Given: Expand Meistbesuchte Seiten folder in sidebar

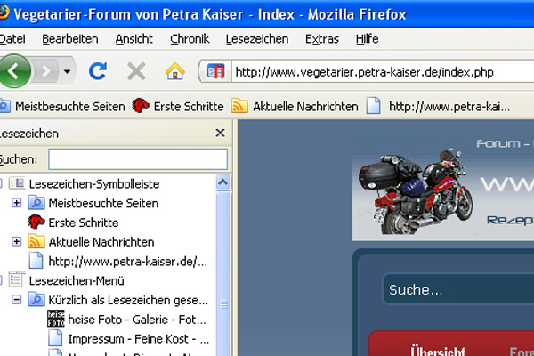Looking at the screenshot, I should [x=17, y=203].
